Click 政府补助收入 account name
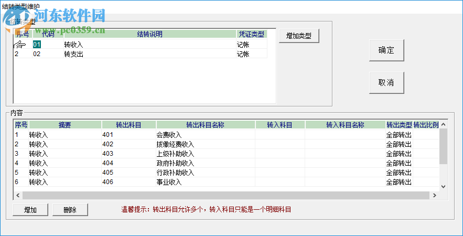The height and width of the screenshot is (236, 463). point(176,164)
